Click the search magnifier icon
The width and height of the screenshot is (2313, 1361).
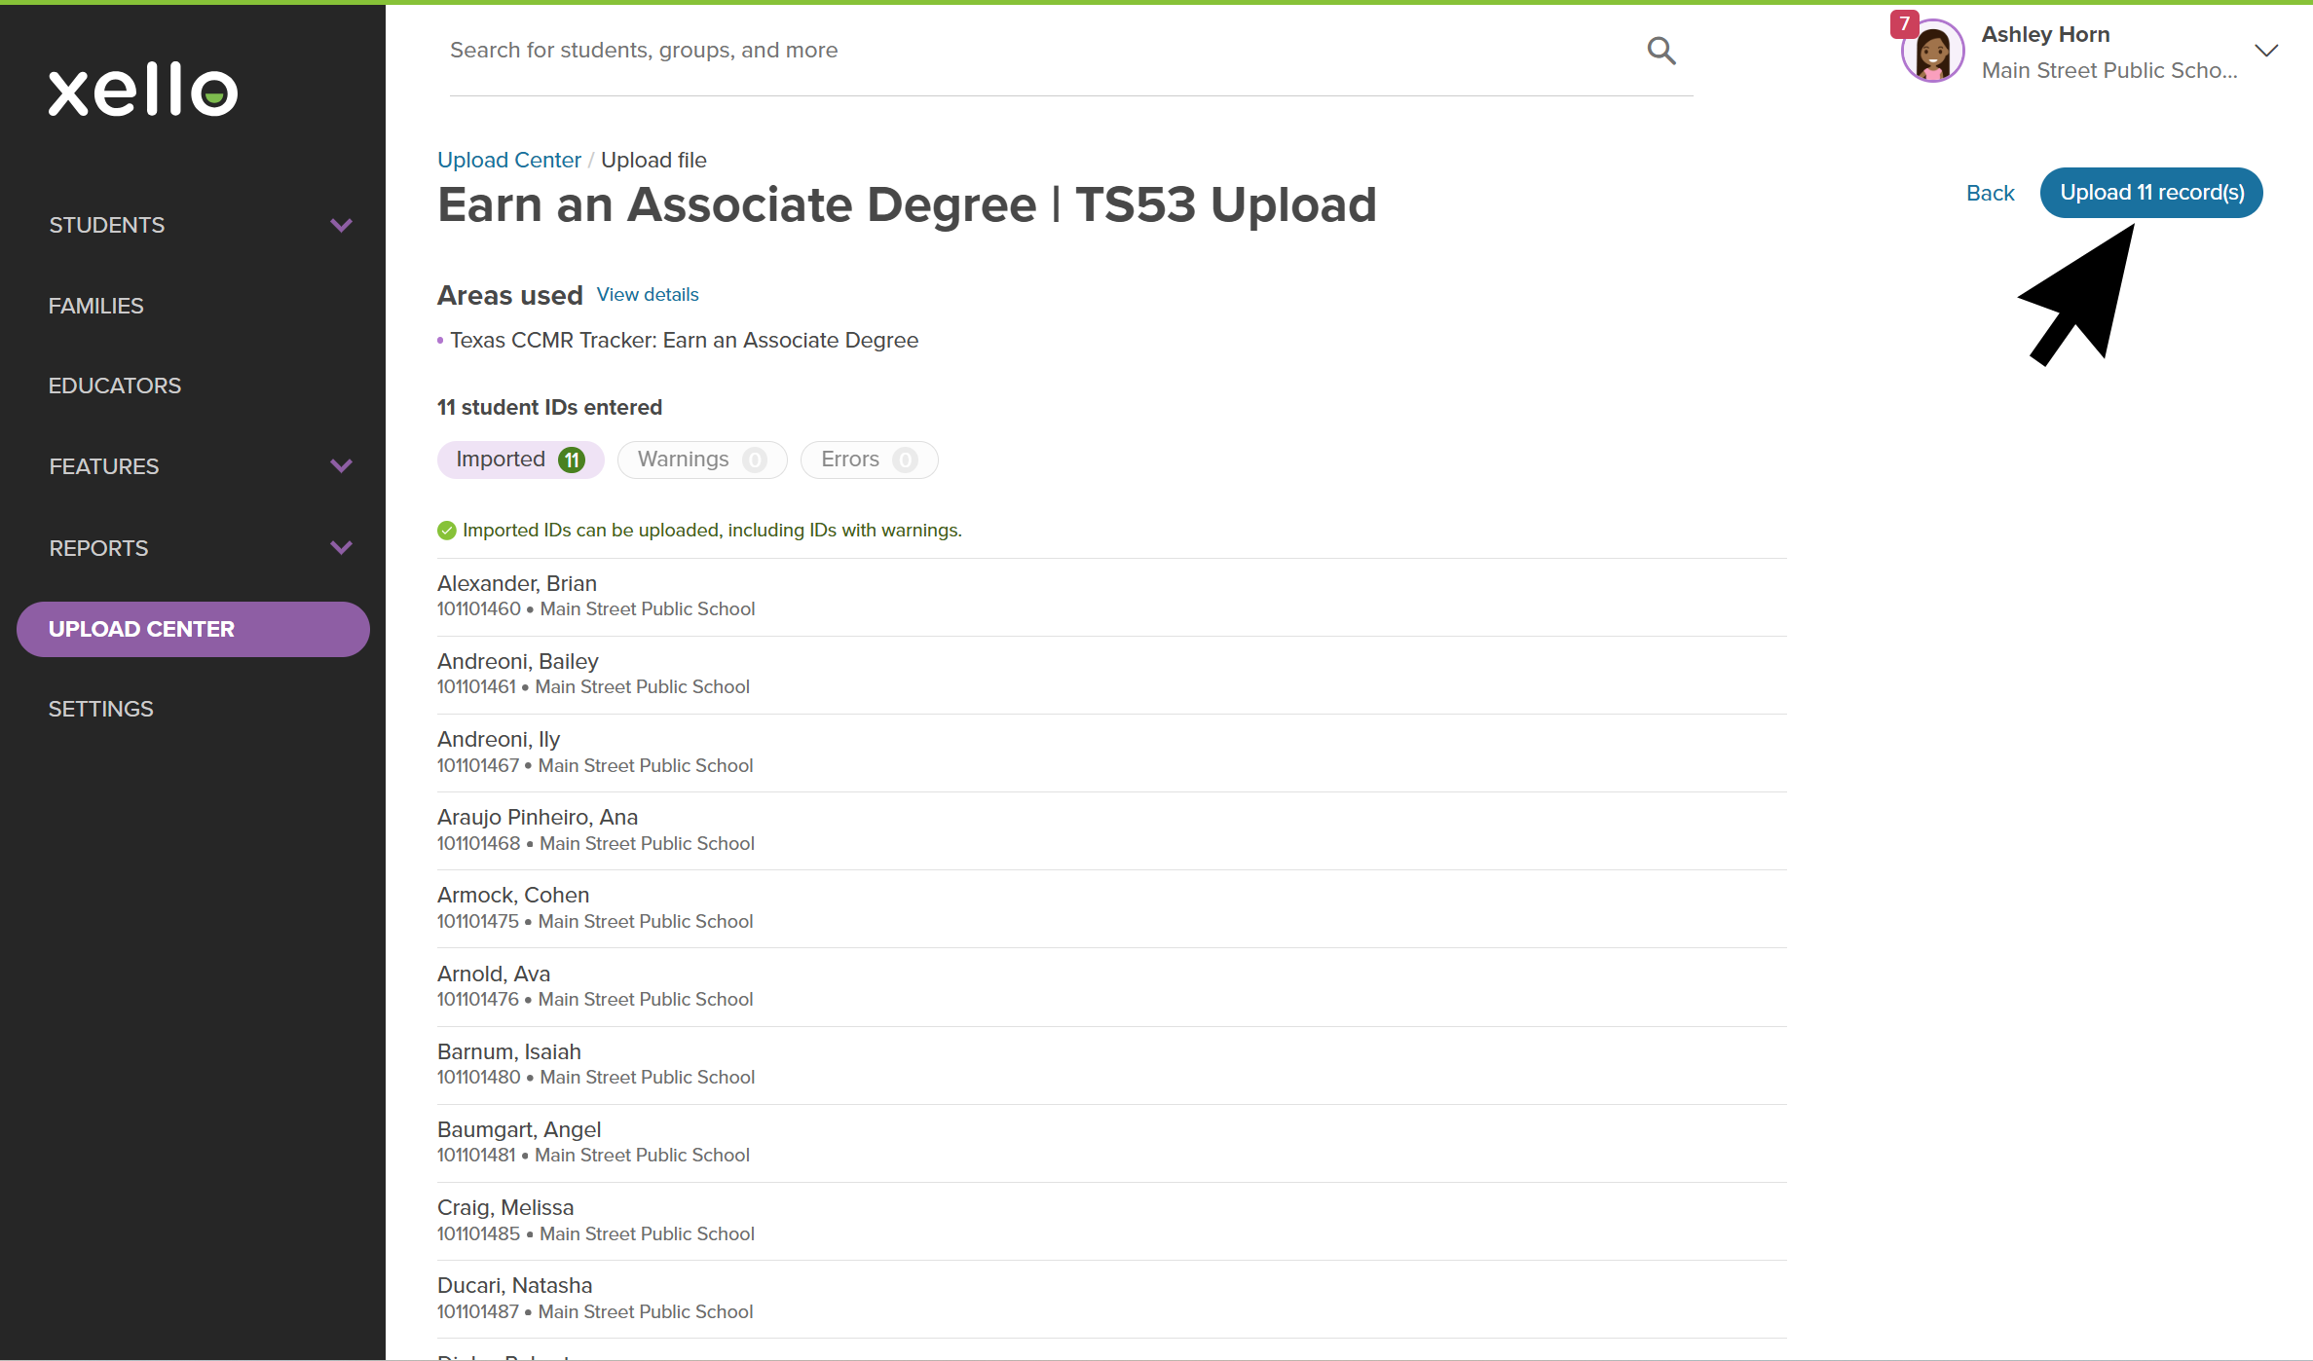pyautogui.click(x=1660, y=51)
